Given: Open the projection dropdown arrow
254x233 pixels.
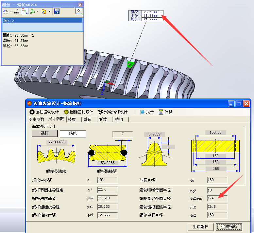Looking at the screenshot, I should tap(49, 11).
